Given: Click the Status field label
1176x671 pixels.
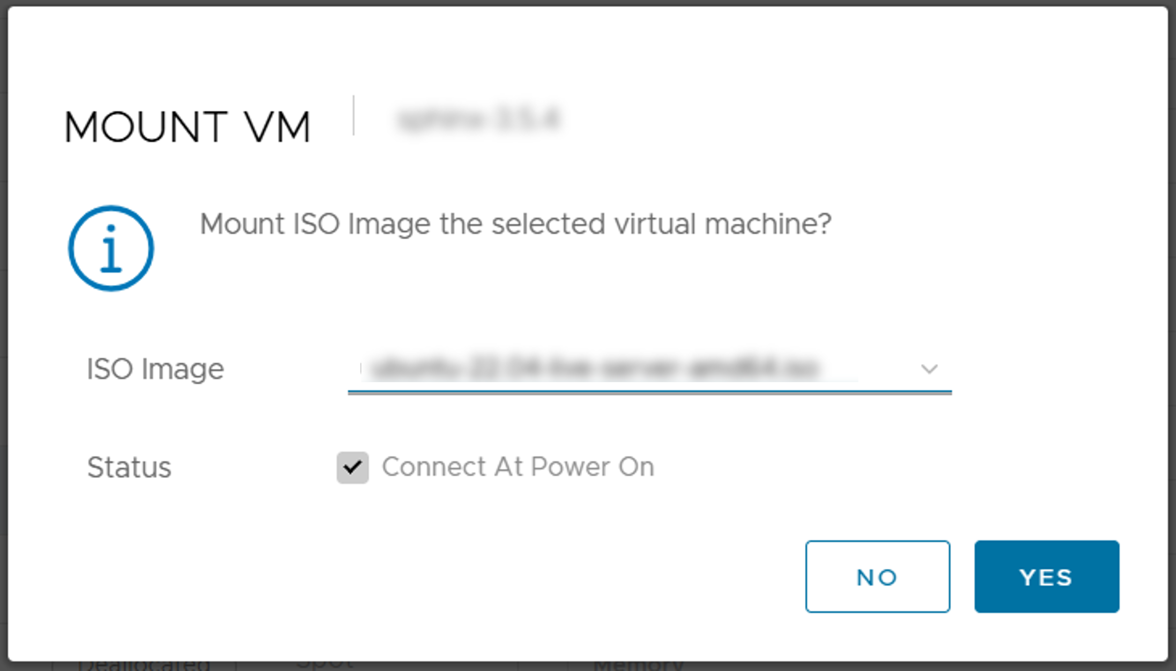Looking at the screenshot, I should (129, 467).
